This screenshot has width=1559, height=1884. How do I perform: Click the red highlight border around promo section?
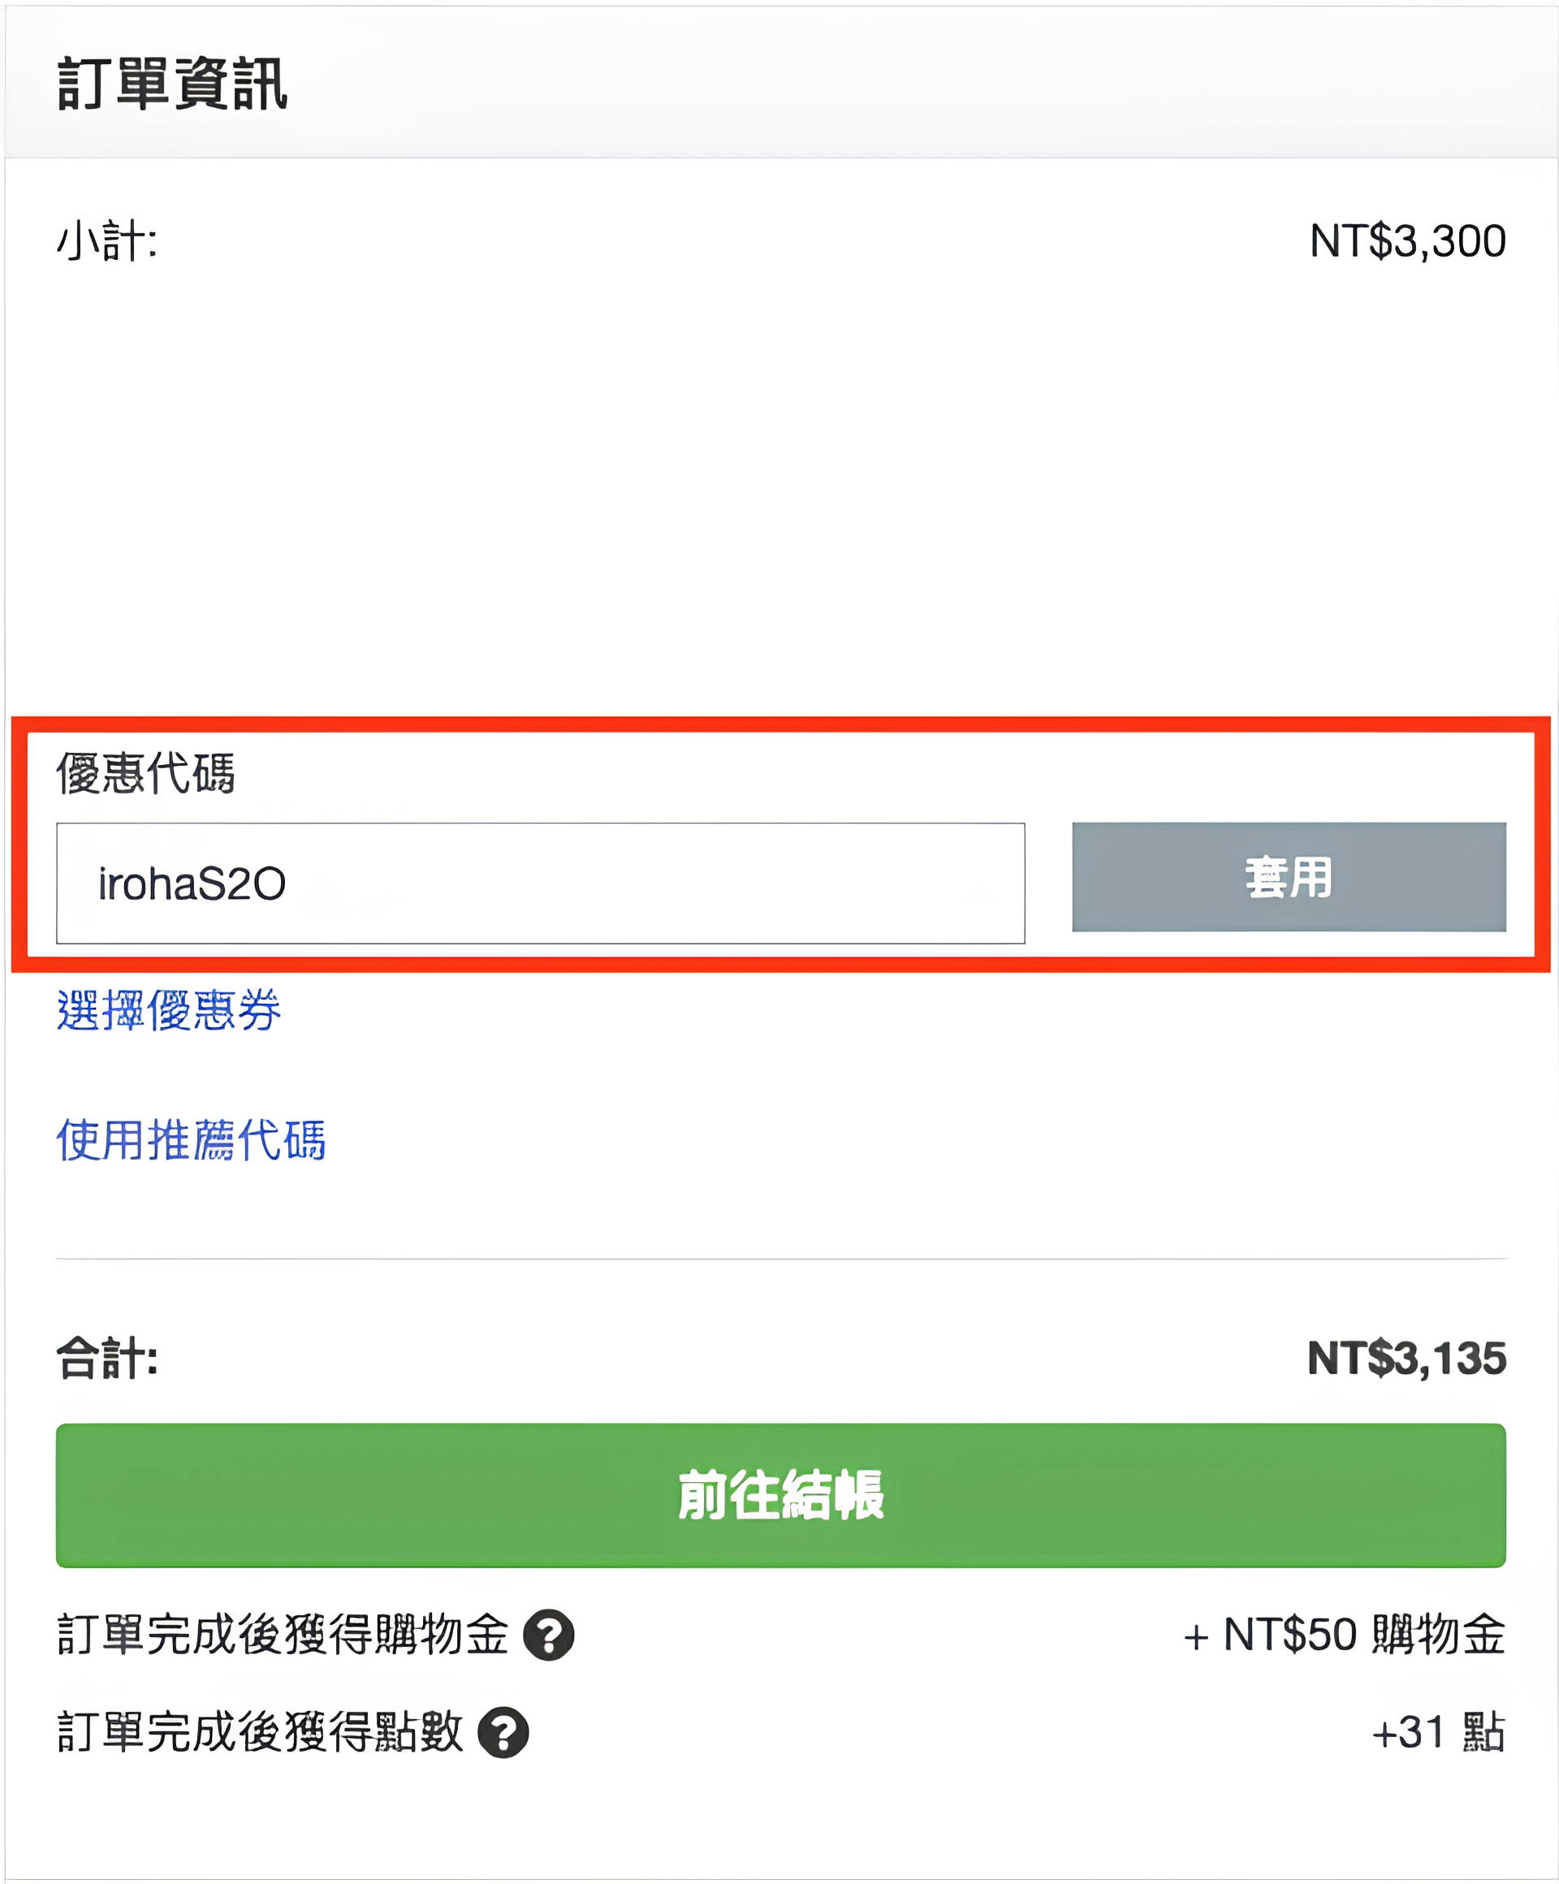coord(780,724)
